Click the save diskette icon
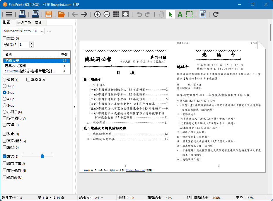273x201 pixels. 48,14
